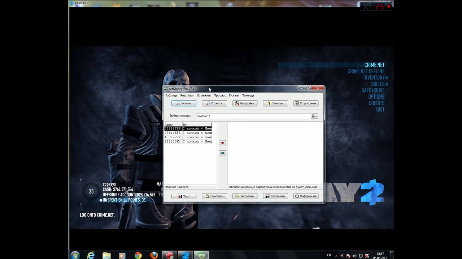
Task: Open Internet Explorer from the taskbar
Action: tap(91, 255)
